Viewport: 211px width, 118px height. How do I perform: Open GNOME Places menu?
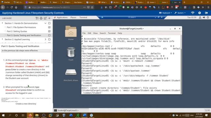tap(73, 17)
